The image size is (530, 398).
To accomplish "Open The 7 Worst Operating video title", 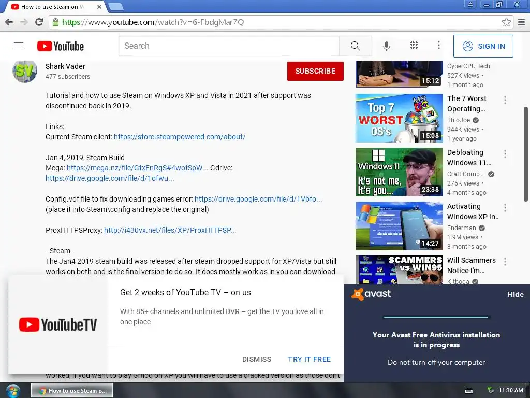I will pyautogui.click(x=466, y=104).
